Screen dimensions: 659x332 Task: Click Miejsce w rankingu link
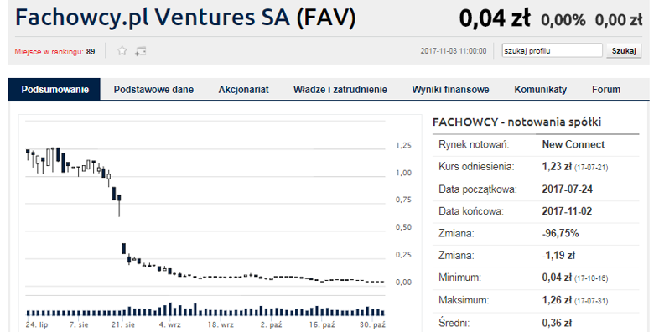[x=49, y=52]
